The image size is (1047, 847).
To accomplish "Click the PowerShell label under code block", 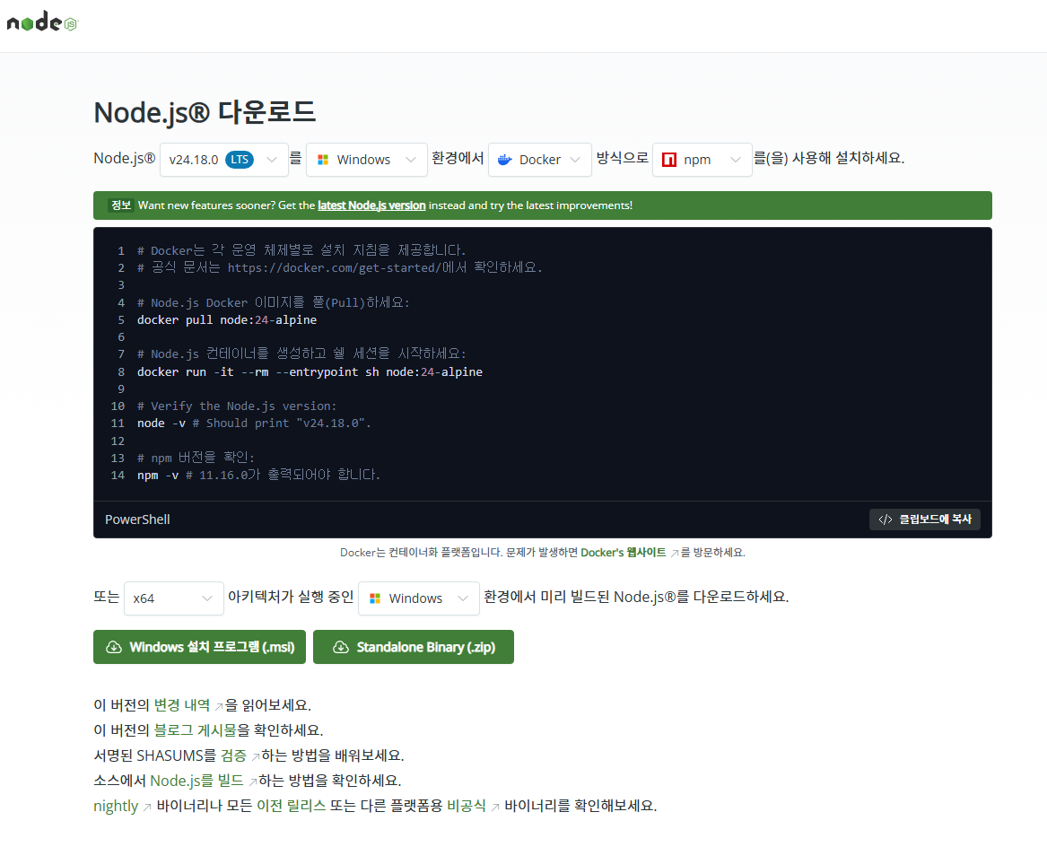I will 137,519.
